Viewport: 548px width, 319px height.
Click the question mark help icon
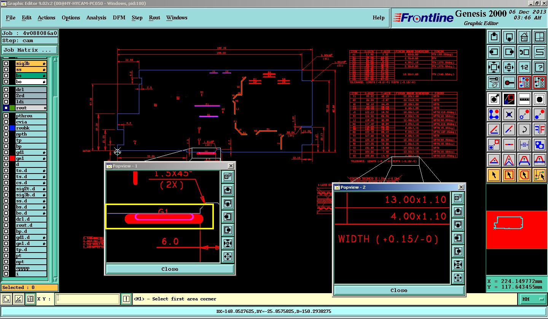[539, 67]
